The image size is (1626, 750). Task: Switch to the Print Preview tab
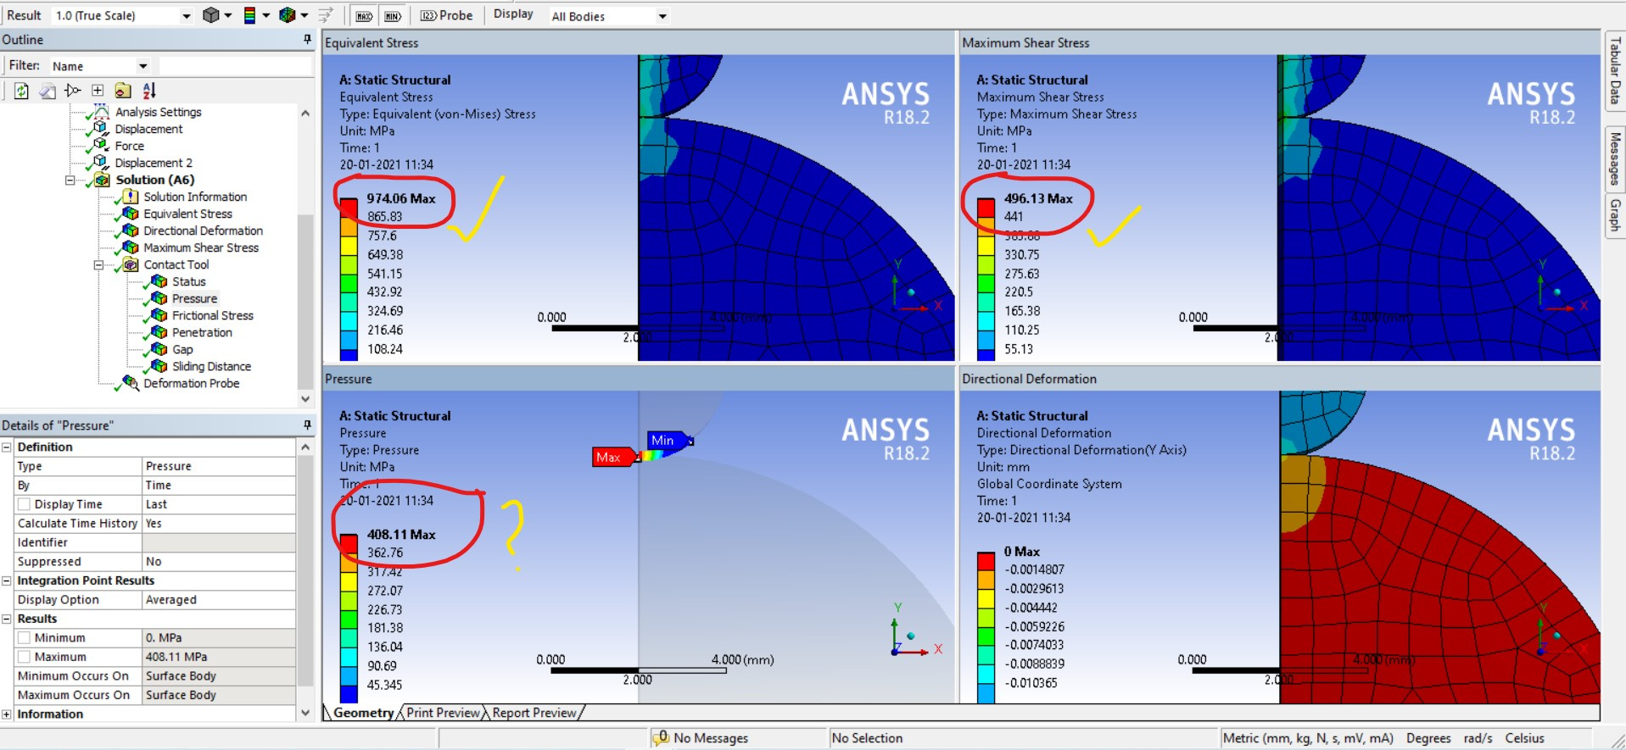[443, 713]
